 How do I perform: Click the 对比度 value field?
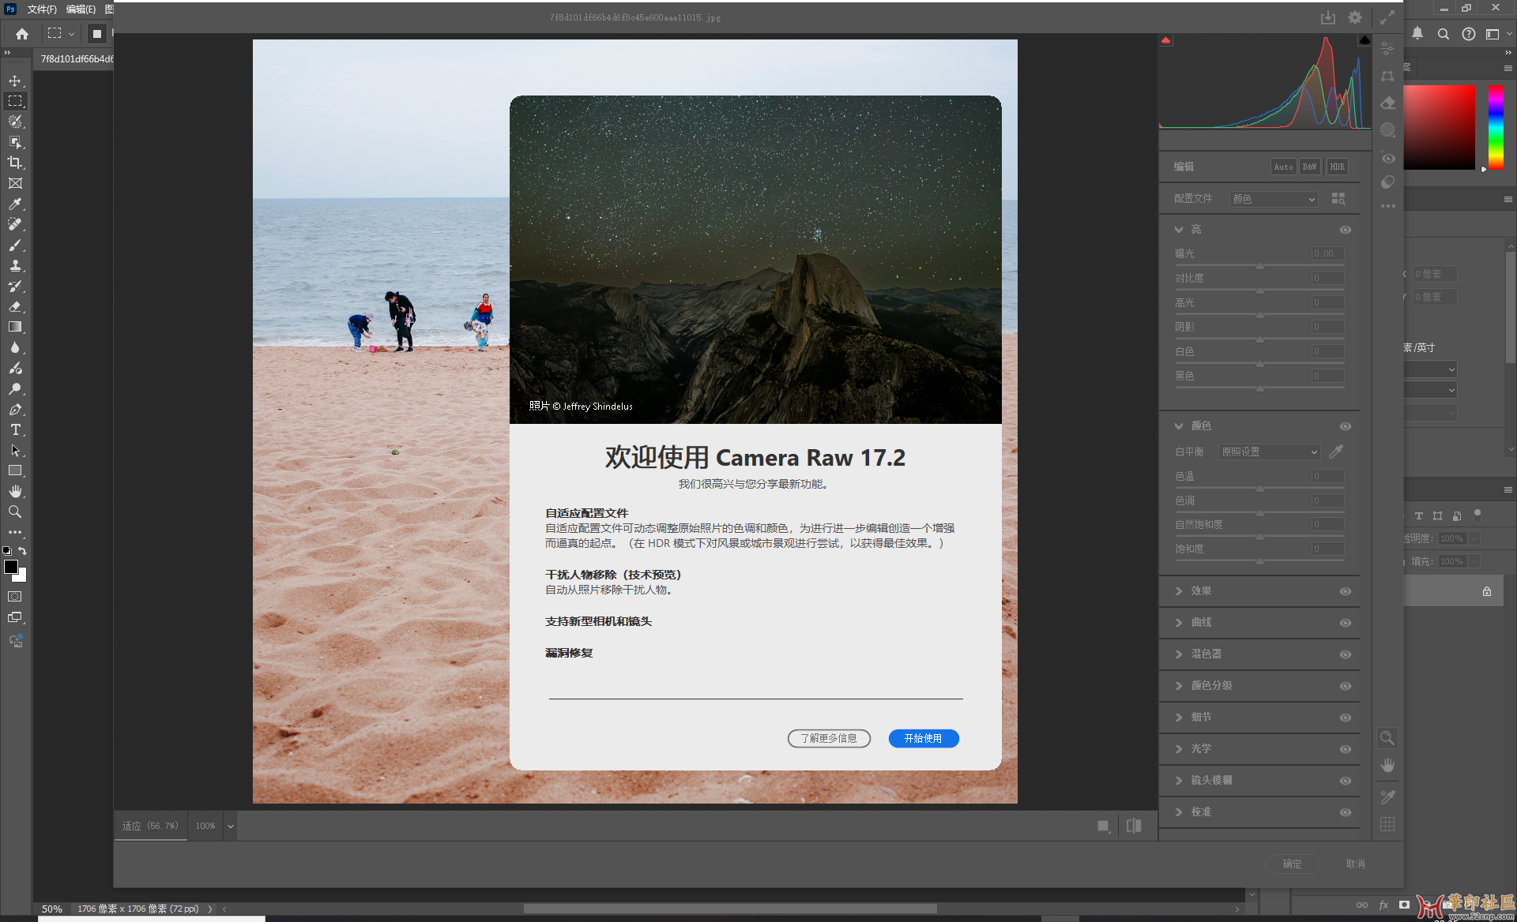click(x=1327, y=279)
